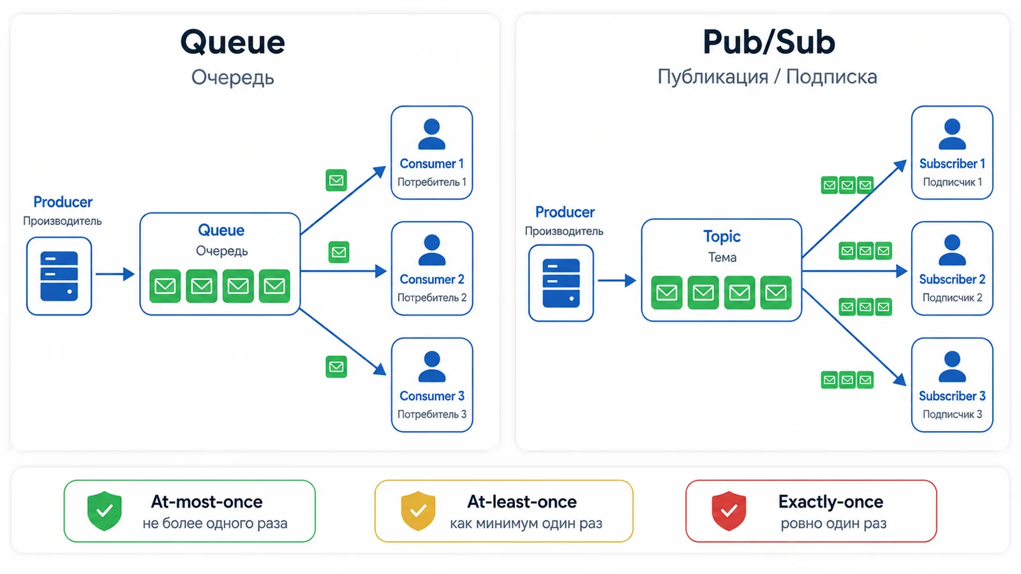Screen dimensions: 1021x574
Task: Select the At-least-once delivery card
Action: 503,511
